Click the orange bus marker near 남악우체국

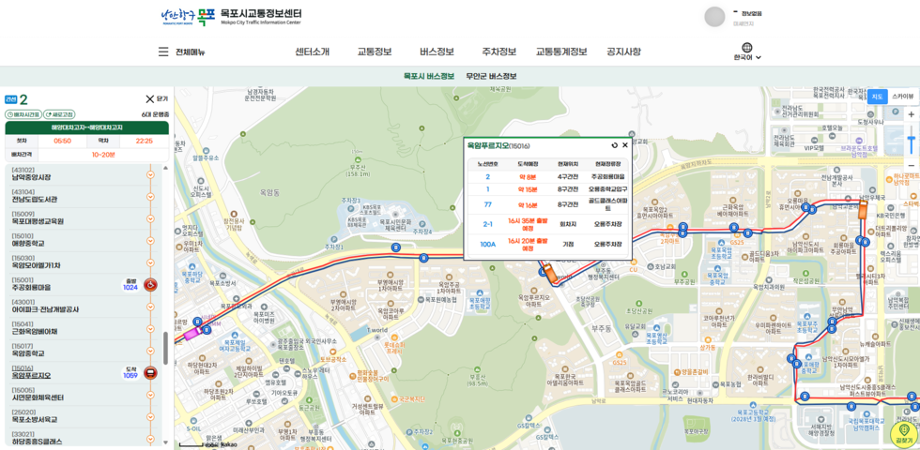[863, 209]
